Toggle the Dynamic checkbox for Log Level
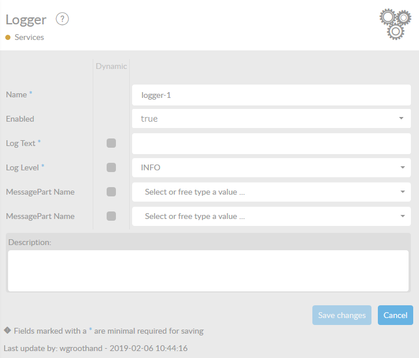Viewport: 419px width, 358px height. tap(111, 167)
